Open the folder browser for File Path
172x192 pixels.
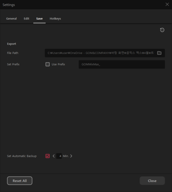pyautogui.click(x=159, y=53)
